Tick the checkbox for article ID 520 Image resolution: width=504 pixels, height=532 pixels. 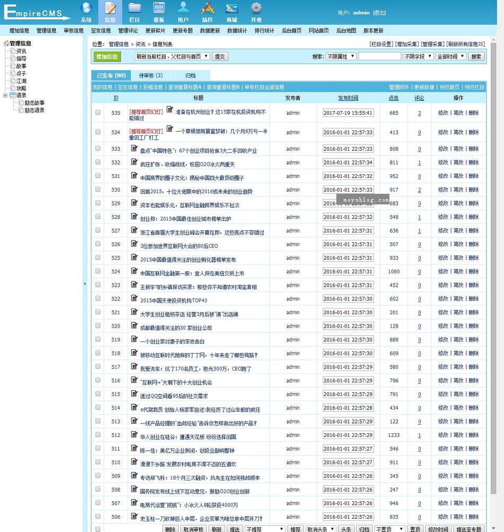pos(98,325)
